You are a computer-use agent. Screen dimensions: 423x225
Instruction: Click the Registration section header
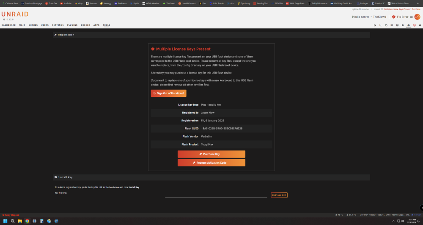[x=211, y=35]
